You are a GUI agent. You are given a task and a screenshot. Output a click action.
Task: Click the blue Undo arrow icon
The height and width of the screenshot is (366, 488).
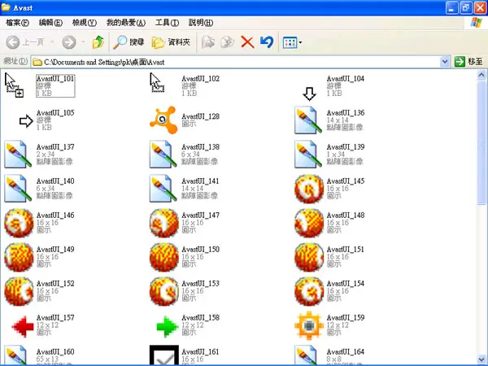[x=267, y=42]
